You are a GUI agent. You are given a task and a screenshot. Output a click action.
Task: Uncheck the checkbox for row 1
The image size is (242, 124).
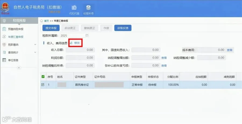[43, 85]
